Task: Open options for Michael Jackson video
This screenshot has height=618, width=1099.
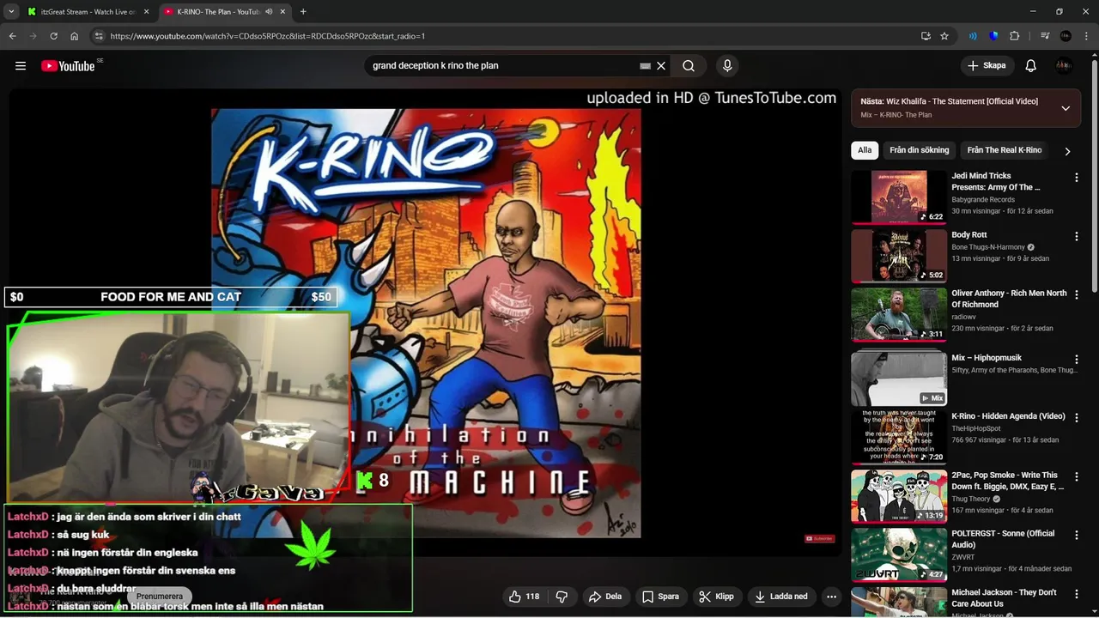Action: pos(1076,594)
